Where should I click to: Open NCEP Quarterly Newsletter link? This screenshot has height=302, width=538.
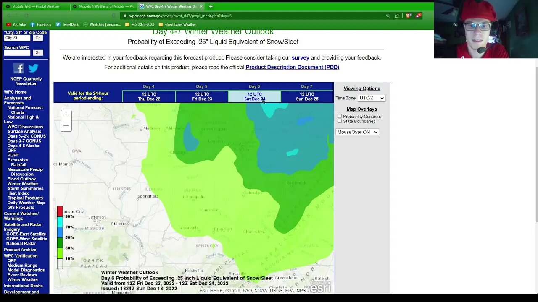26,81
